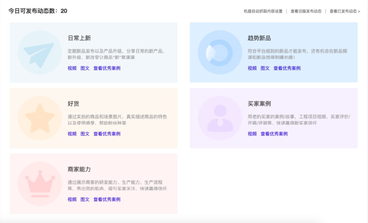Click the crown icon for 商家能力

pyautogui.click(x=39, y=184)
